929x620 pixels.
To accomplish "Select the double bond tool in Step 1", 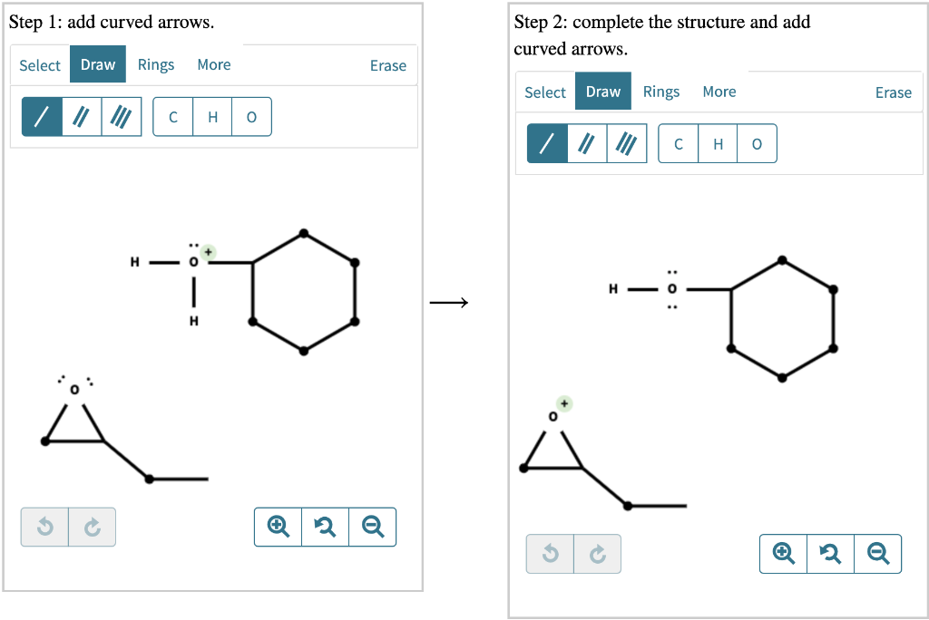I will point(80,116).
